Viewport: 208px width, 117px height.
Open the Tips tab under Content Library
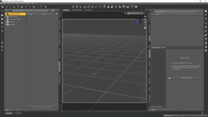click(7, 110)
